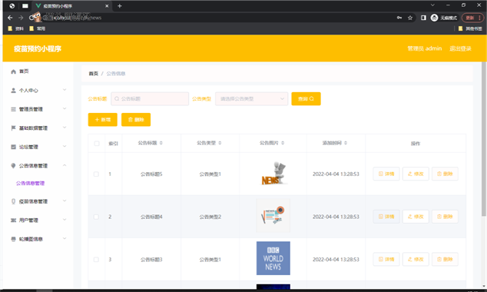Image resolution: width=487 pixels, height=292 pixels.
Task: Open the tab search chevron in title bar
Action: 432,5
